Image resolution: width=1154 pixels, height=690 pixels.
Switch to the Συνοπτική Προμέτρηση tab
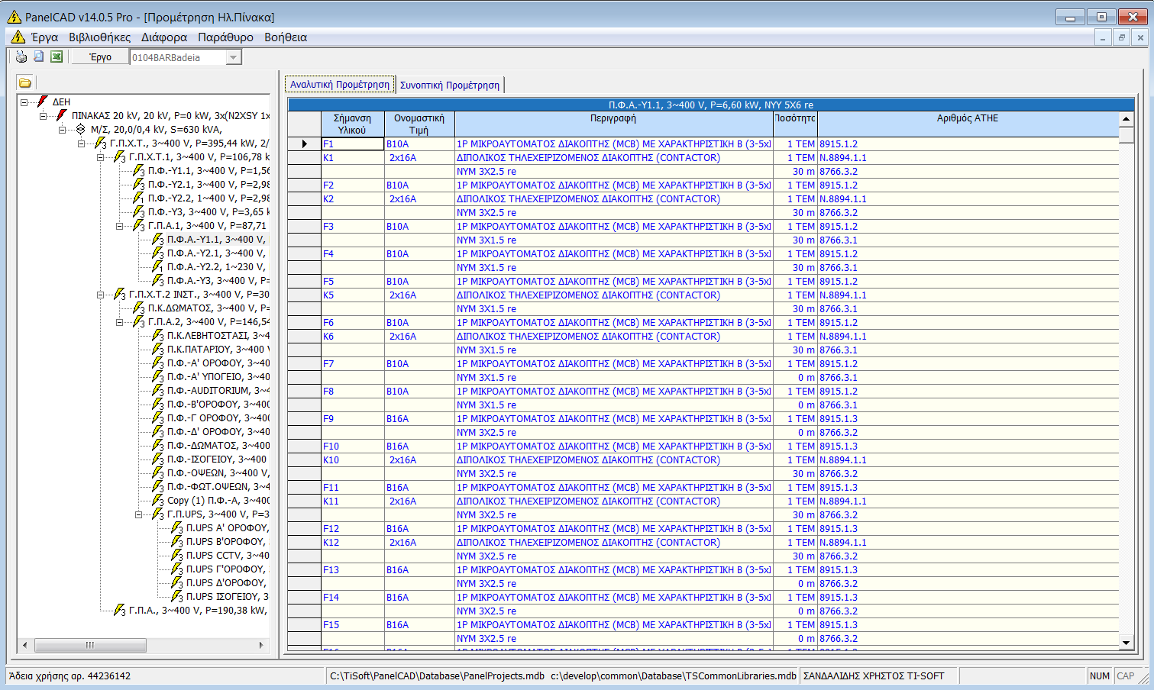click(x=451, y=84)
